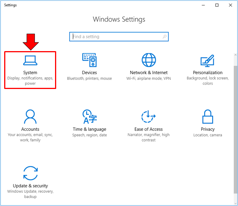Select the Privacy padlock icon

coord(208,117)
